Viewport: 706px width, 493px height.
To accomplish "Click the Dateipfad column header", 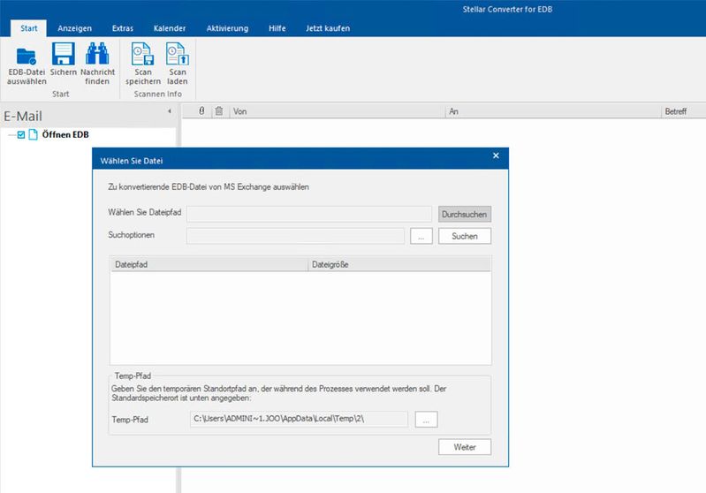I will tap(209, 264).
